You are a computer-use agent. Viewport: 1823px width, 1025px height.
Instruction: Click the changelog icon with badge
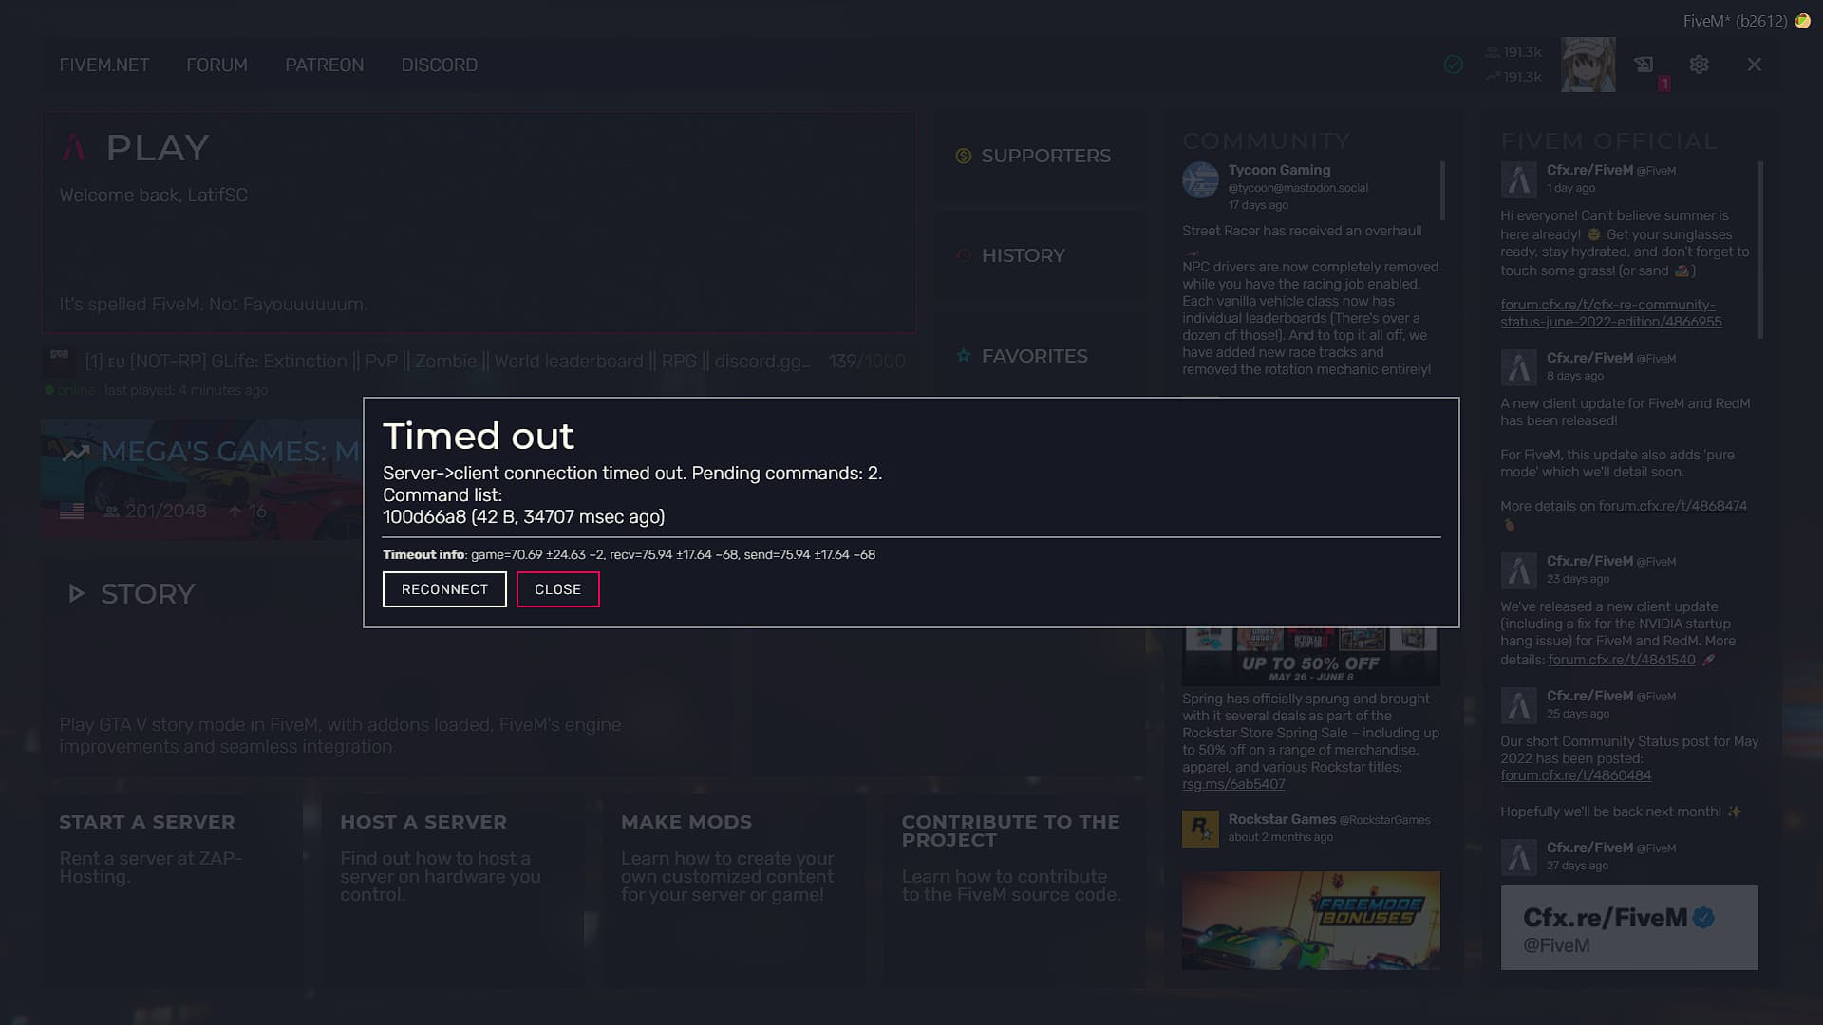point(1644,65)
